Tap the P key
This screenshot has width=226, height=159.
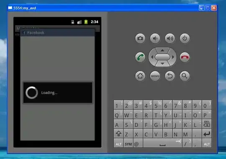207,114
